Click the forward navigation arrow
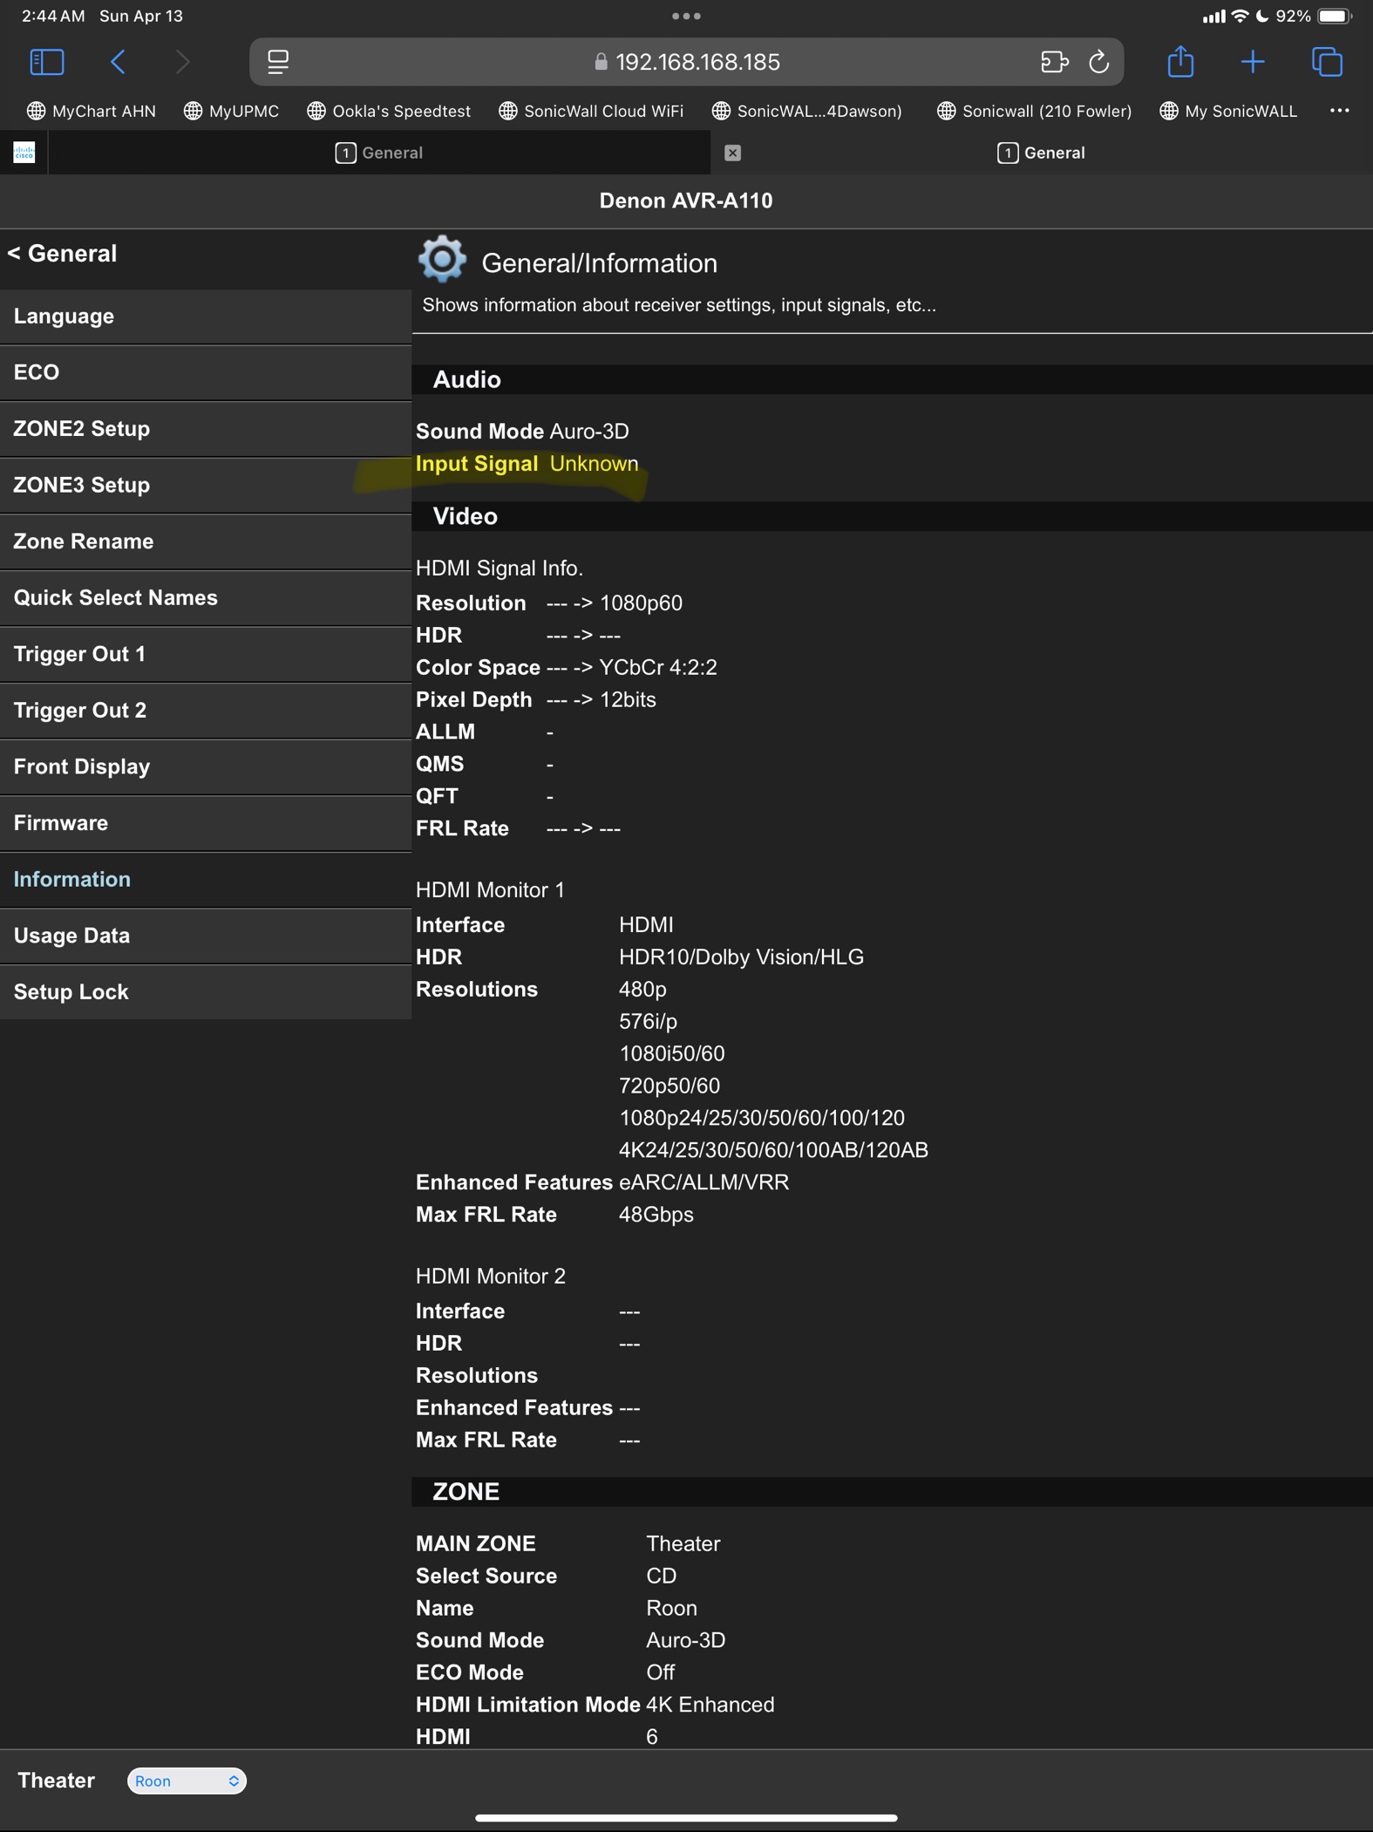 click(182, 62)
